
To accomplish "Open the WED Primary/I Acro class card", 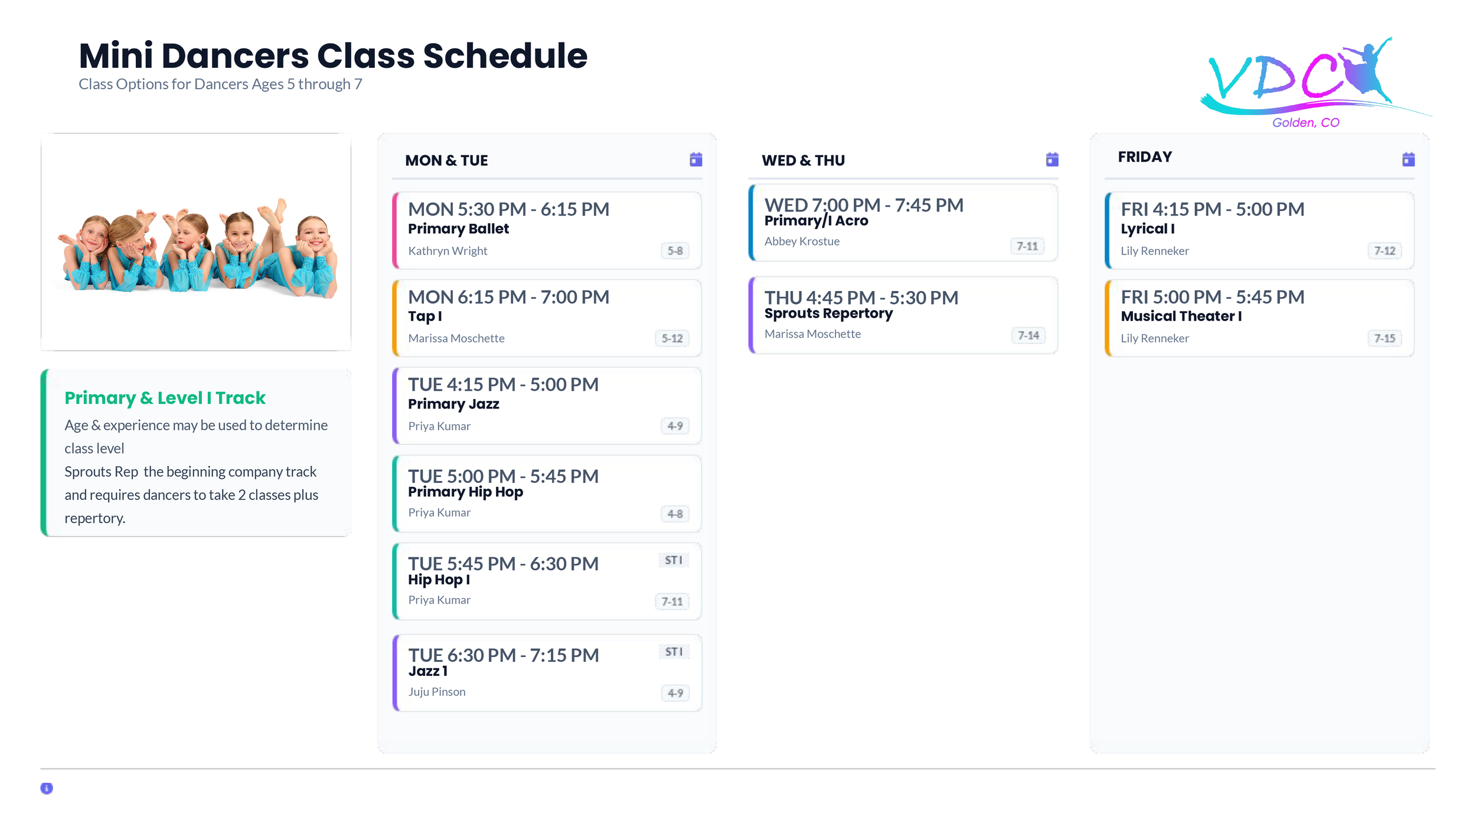I will tap(903, 223).
